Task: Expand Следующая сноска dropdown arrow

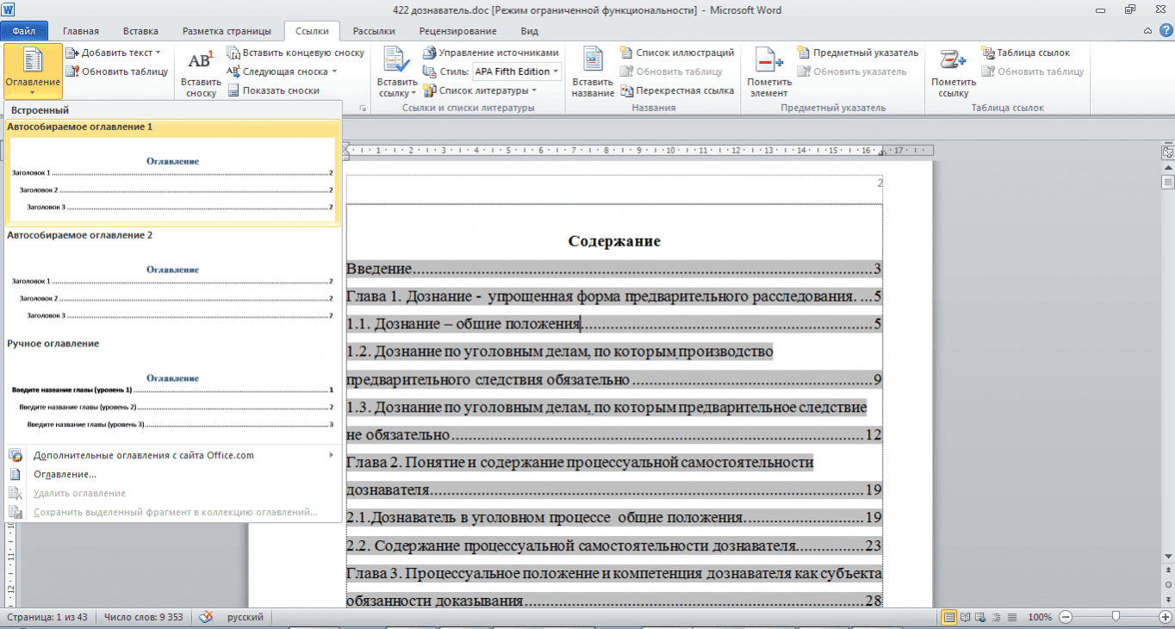Action: coord(333,72)
